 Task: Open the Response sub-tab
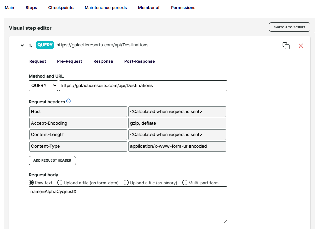[x=103, y=61]
